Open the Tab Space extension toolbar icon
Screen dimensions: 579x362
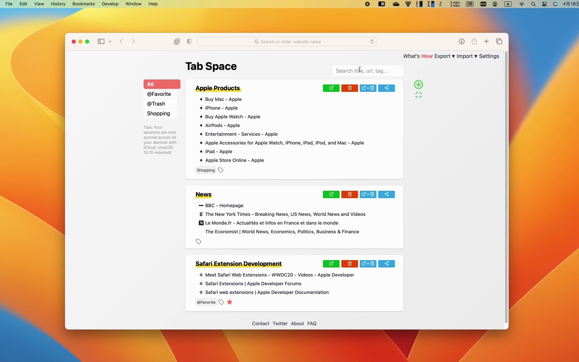coord(177,42)
